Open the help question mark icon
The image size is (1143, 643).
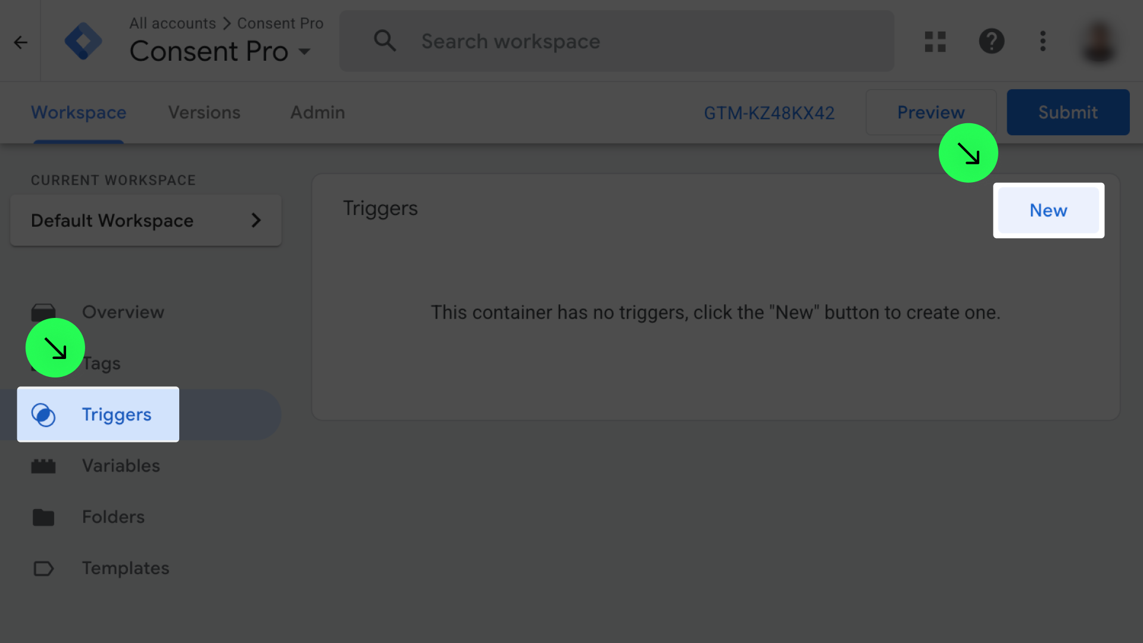[992, 42]
